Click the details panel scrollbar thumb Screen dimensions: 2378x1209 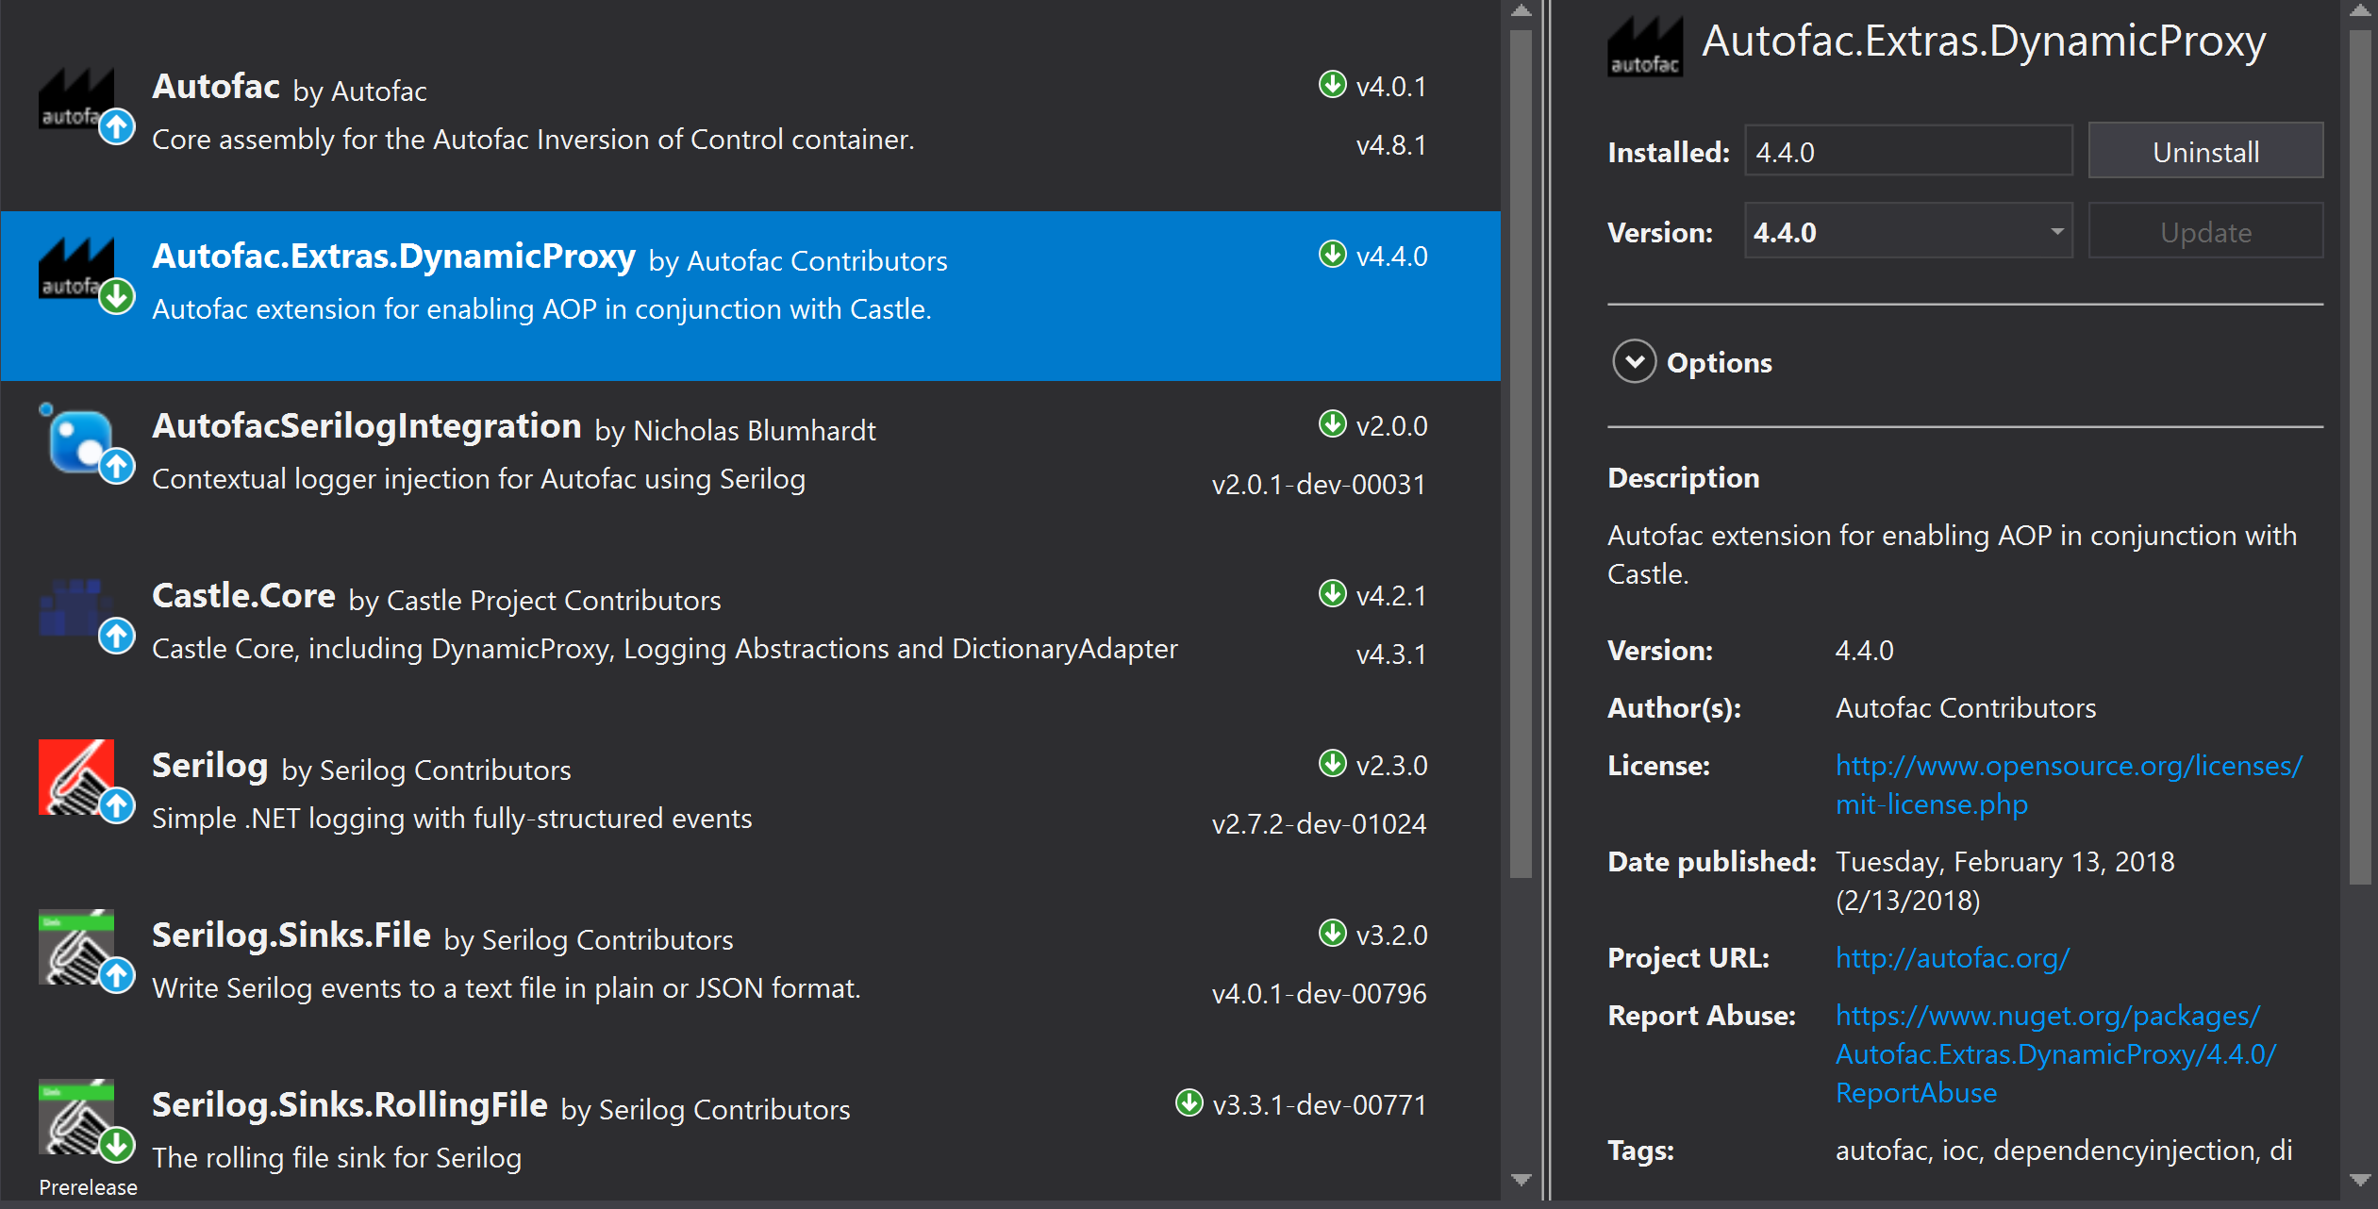pyautogui.click(x=2359, y=457)
